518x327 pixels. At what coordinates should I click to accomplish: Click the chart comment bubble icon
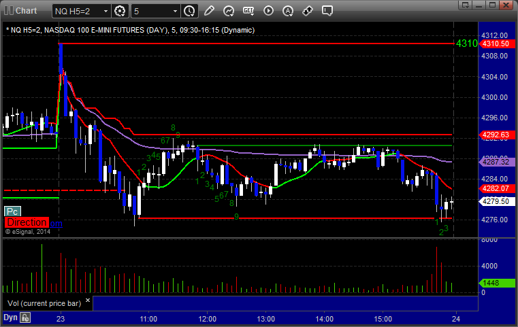(x=327, y=11)
